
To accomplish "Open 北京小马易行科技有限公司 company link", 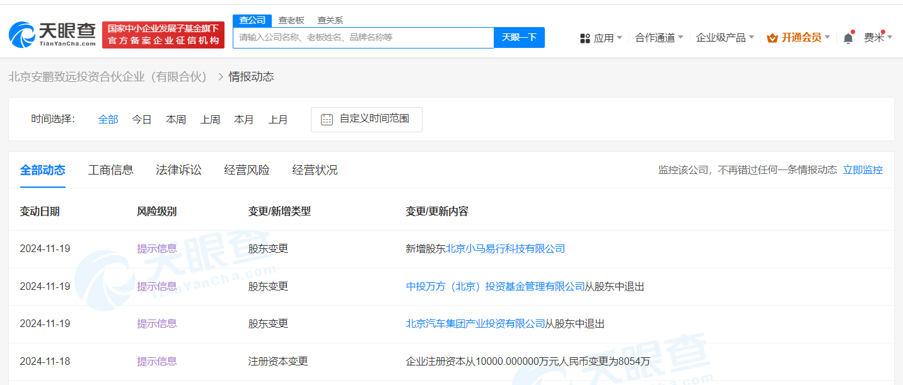I will click(506, 249).
